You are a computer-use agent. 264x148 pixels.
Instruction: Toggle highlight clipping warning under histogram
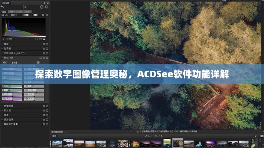pos(44,39)
